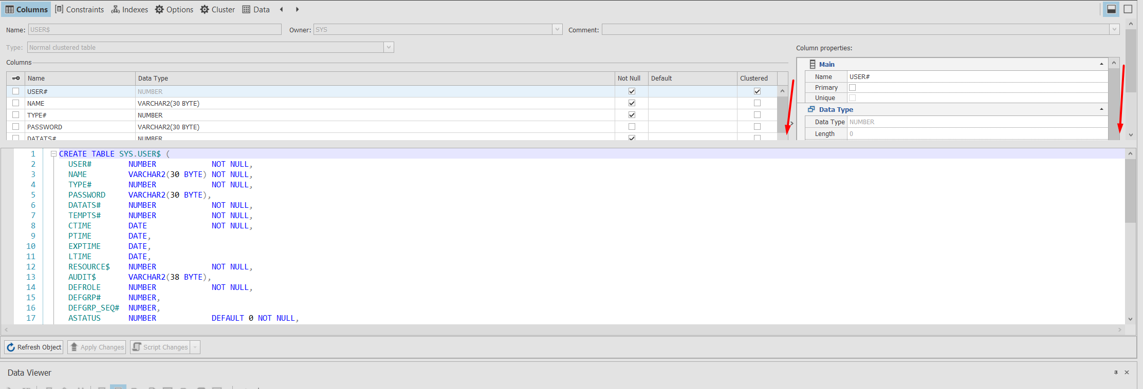Image resolution: width=1143 pixels, height=389 pixels.
Task: Collapse the Main properties section
Action: click(1101, 64)
